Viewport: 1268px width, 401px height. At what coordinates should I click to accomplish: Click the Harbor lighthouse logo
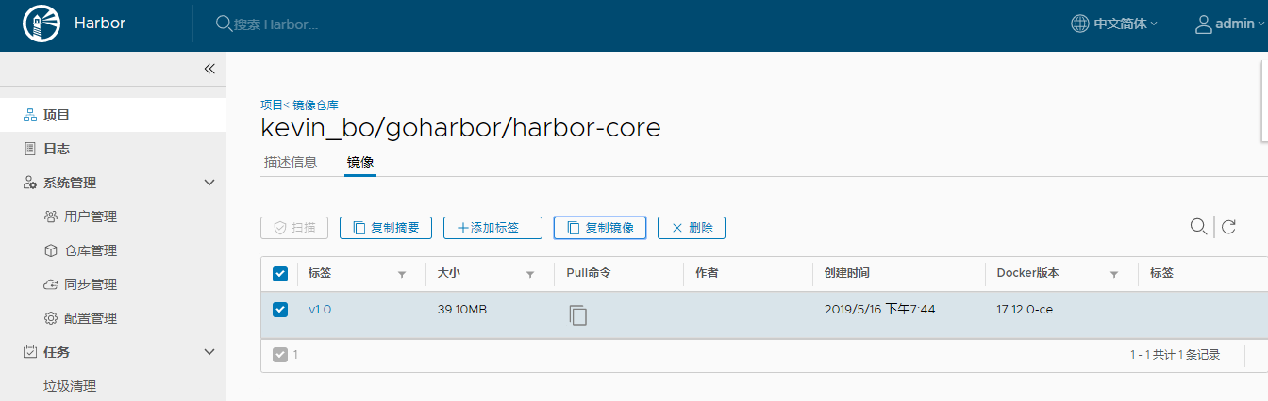pos(40,24)
